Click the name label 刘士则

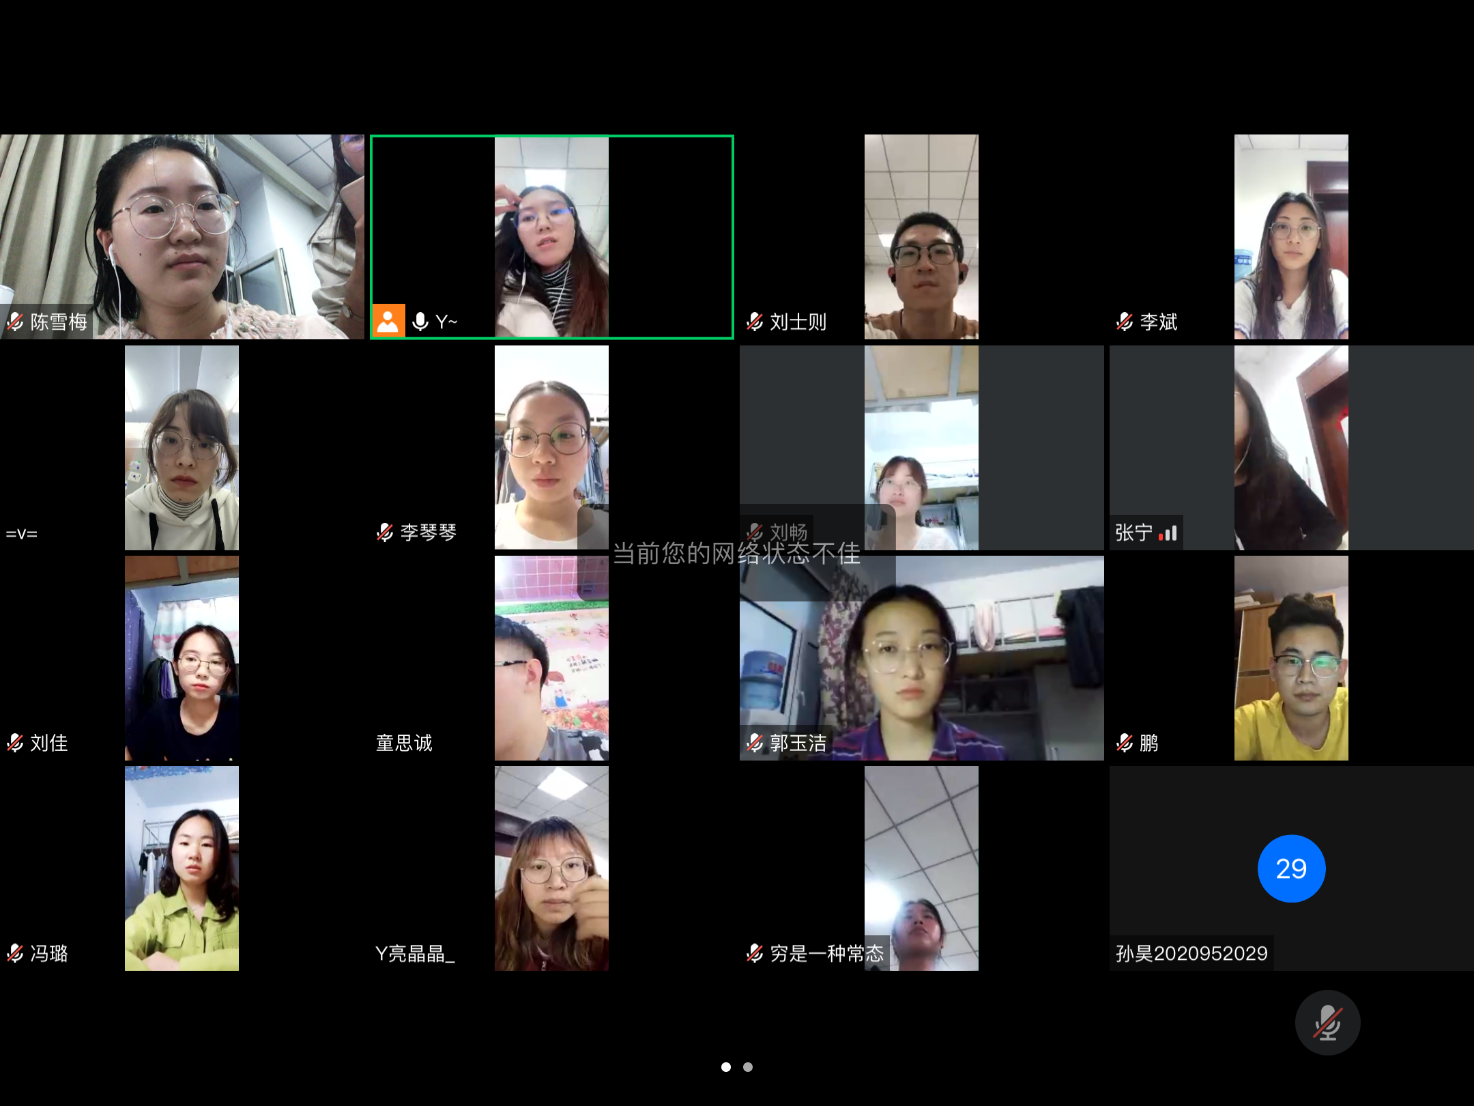(x=798, y=322)
